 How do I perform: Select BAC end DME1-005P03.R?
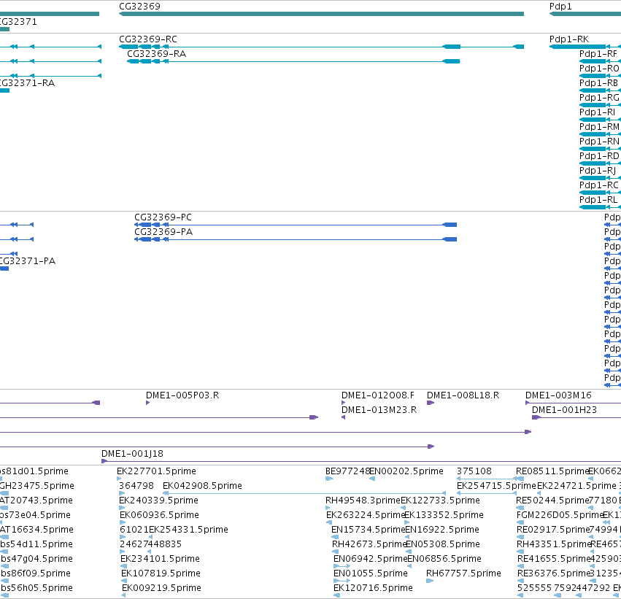point(182,395)
